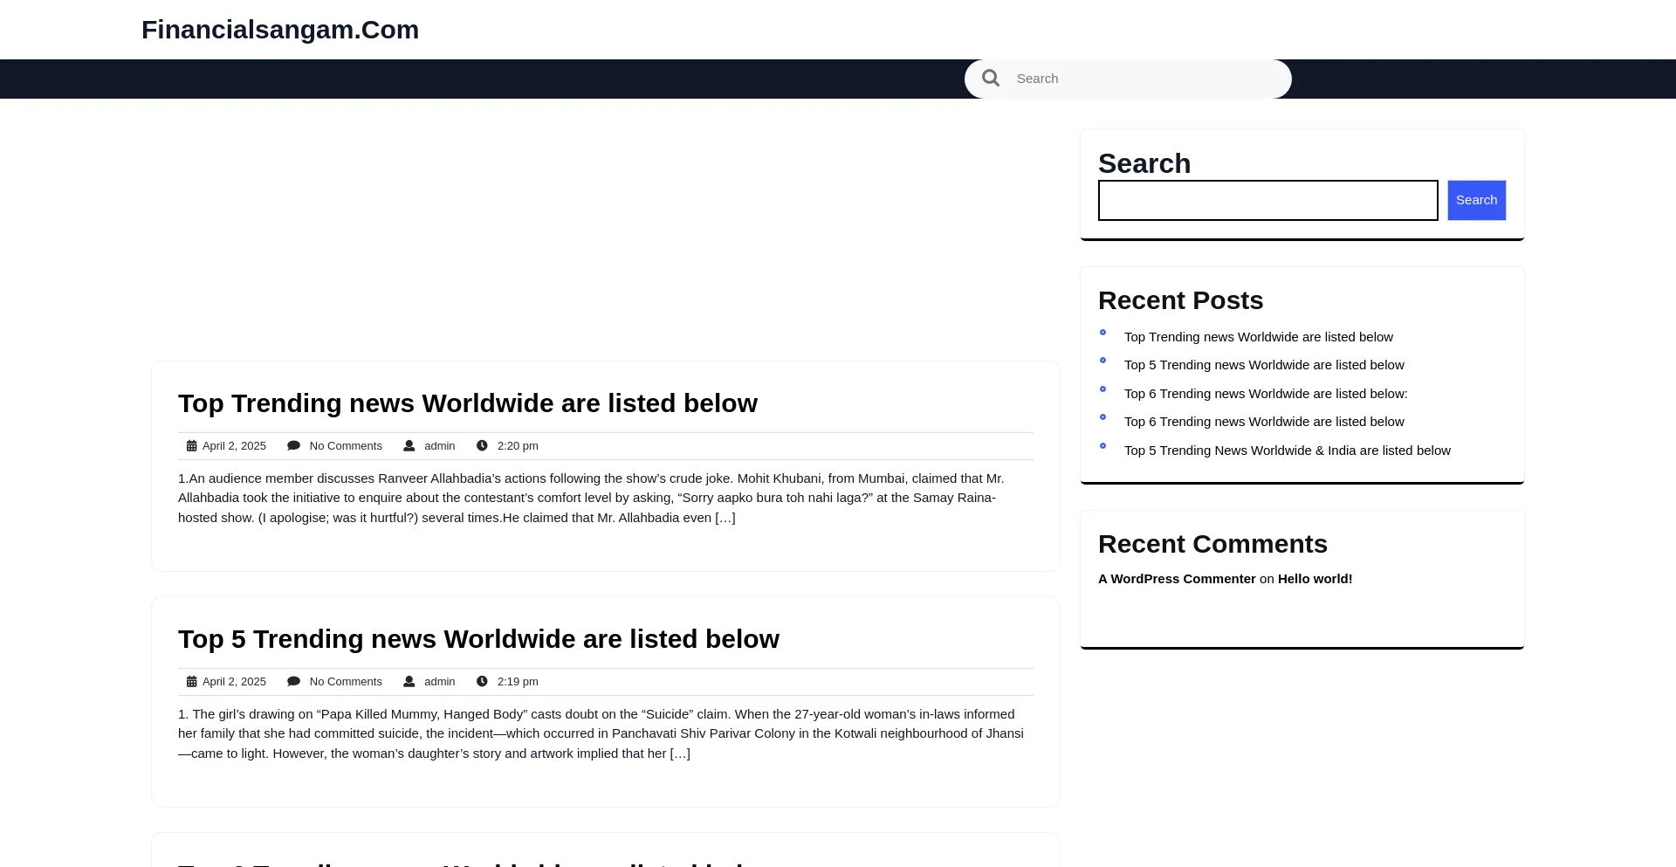Click comment bubble icon on second post

293,682
